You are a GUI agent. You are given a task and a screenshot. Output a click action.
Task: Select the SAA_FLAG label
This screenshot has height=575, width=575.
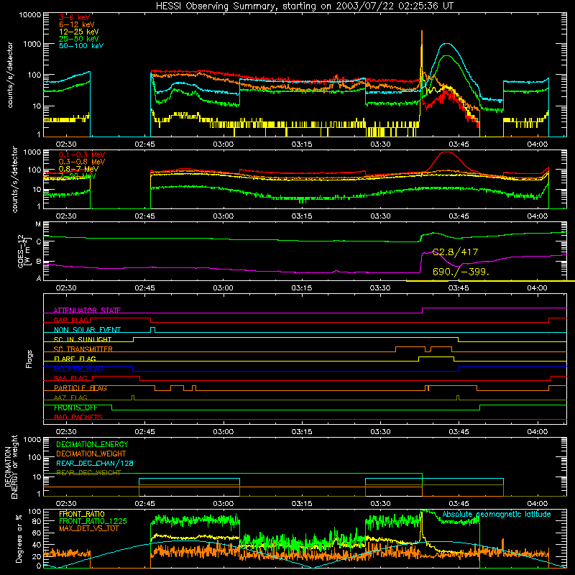tap(70, 378)
